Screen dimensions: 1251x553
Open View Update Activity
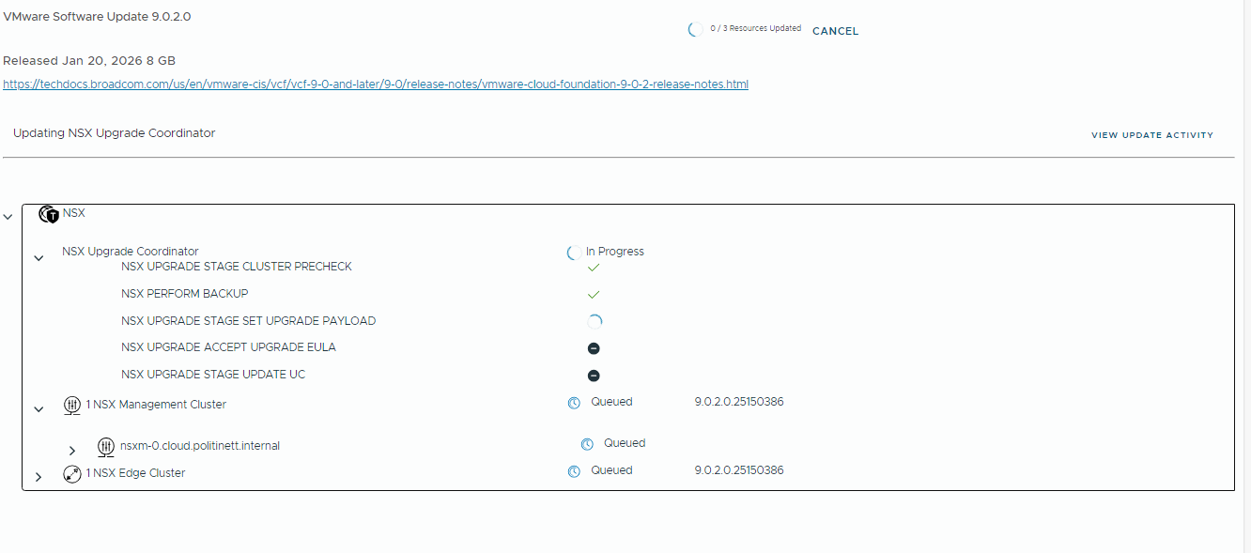click(x=1152, y=135)
